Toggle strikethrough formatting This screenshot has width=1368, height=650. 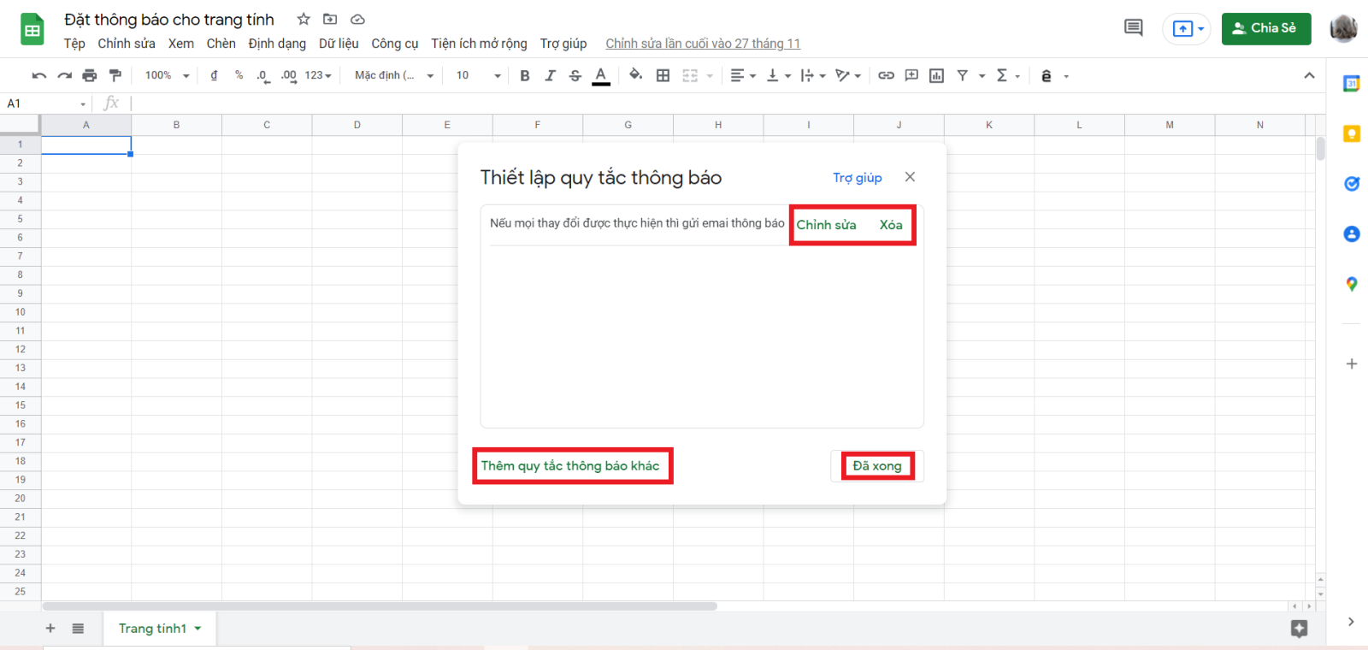pyautogui.click(x=575, y=75)
